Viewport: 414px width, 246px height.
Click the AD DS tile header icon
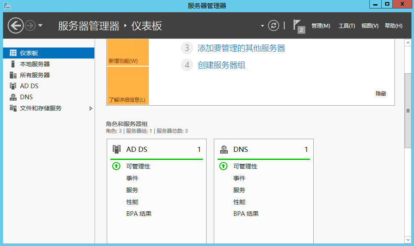coord(117,149)
